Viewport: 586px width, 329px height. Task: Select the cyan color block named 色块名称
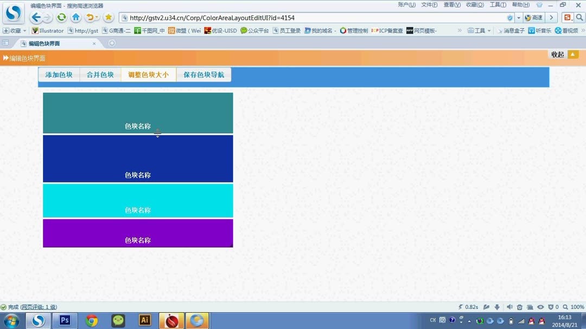tap(137, 200)
